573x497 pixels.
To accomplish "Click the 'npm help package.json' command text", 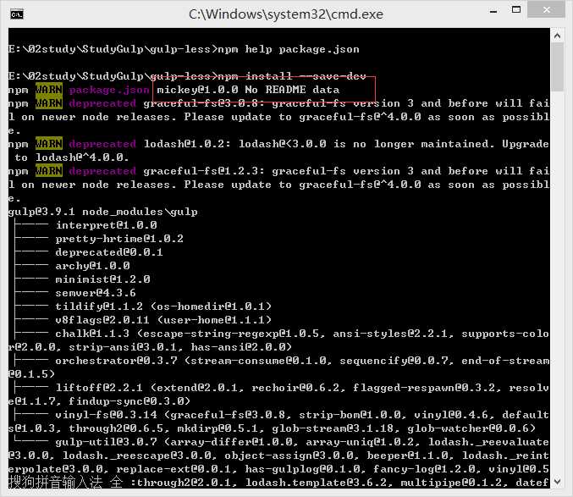I will click(x=289, y=49).
